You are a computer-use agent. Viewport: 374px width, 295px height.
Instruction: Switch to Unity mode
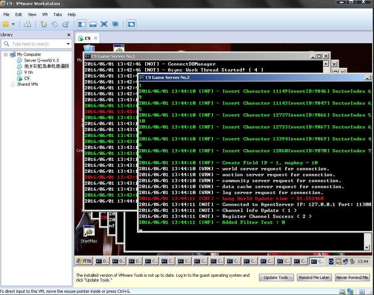click(x=115, y=24)
